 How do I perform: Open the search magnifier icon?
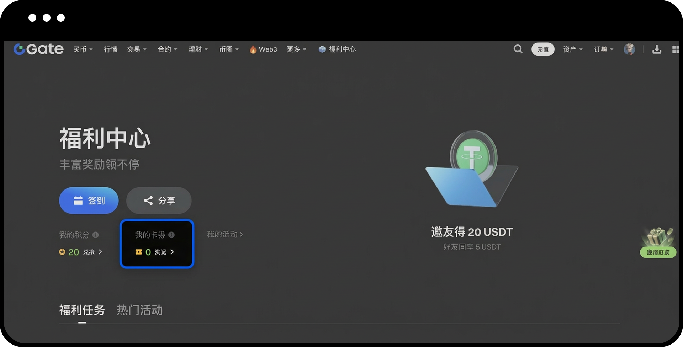(x=518, y=49)
